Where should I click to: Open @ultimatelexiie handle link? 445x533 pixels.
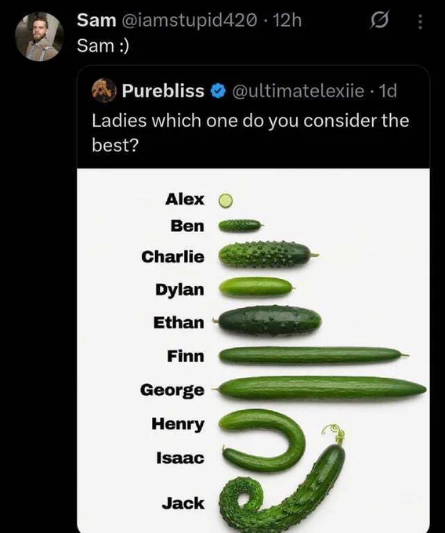298,91
